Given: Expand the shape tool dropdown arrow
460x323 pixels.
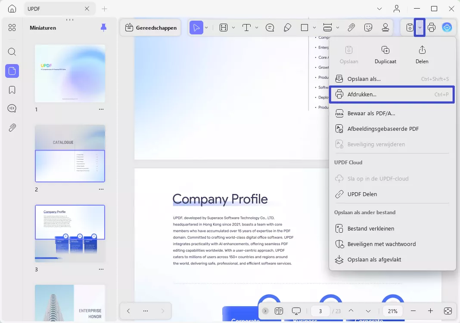Looking at the screenshot, I should 314,28.
